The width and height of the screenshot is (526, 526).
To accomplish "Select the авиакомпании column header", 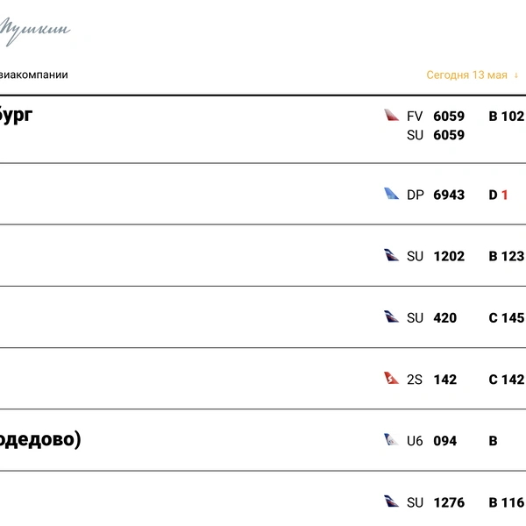I will tap(33, 75).
